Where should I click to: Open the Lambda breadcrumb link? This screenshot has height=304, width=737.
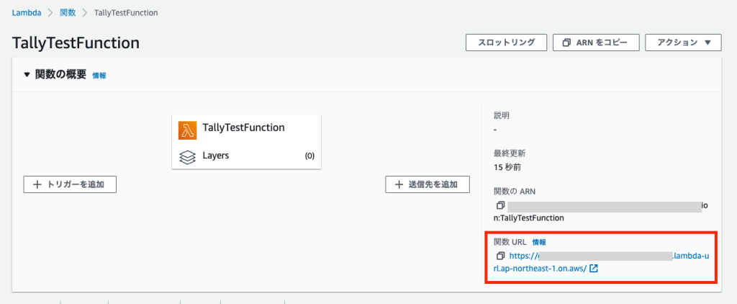coord(27,13)
